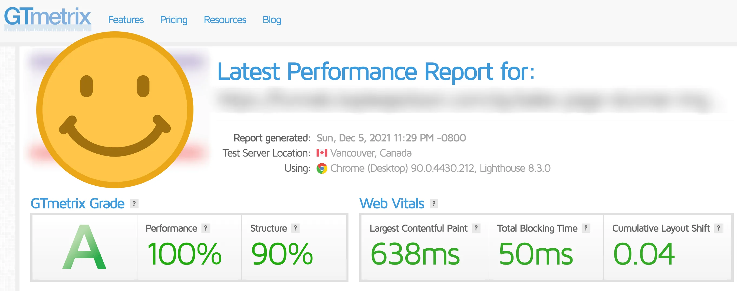Click the blurred report URL
Viewport: 737px width, 291px height.
(469, 100)
